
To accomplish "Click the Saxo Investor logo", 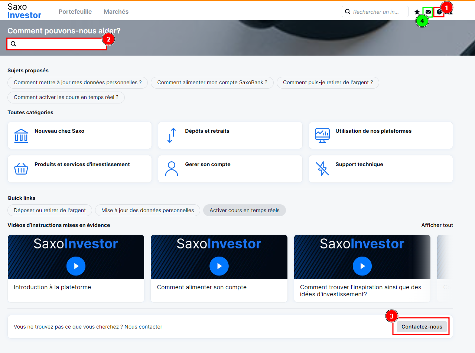I will tap(24, 11).
